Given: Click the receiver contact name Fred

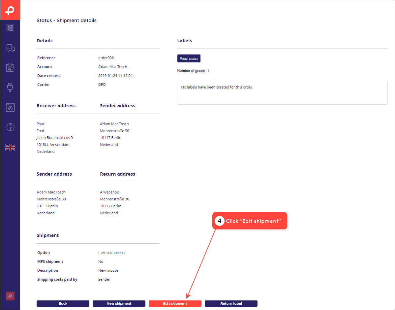Looking at the screenshot, I should 40,131.
